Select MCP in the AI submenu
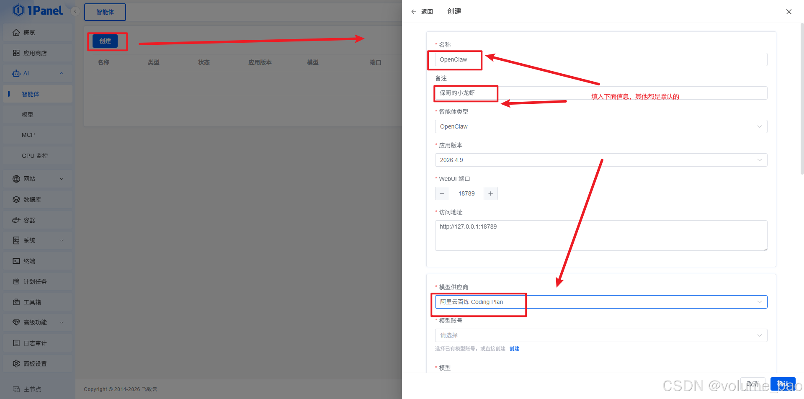Screen dimensions: 804x399 coord(38,135)
